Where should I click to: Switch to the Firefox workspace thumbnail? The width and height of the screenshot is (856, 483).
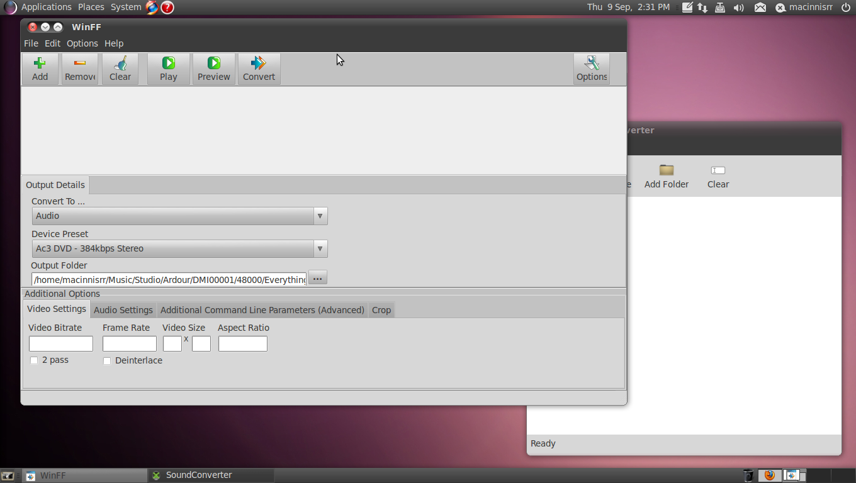click(x=769, y=475)
